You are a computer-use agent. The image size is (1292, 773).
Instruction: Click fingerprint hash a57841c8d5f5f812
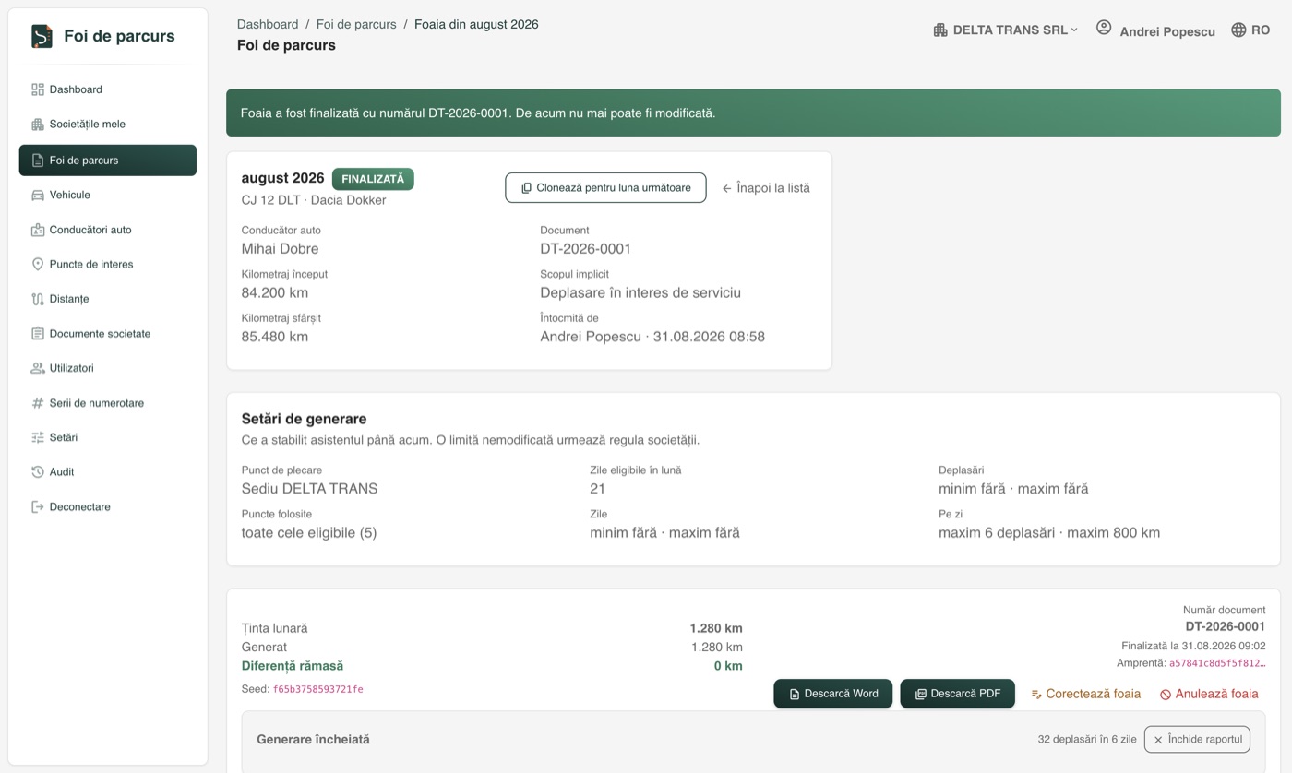[1217, 663]
